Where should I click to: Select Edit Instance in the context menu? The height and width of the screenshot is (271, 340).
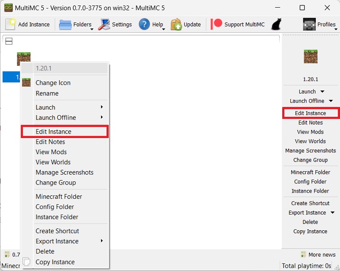[64, 132]
